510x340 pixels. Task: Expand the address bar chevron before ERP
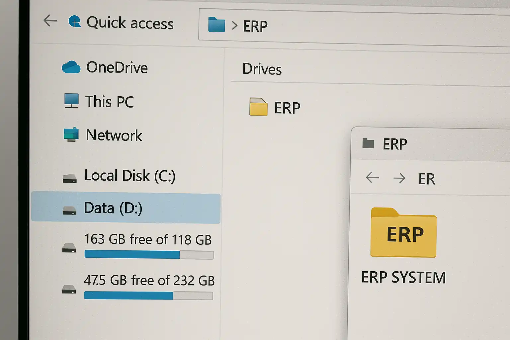pyautogui.click(x=234, y=26)
